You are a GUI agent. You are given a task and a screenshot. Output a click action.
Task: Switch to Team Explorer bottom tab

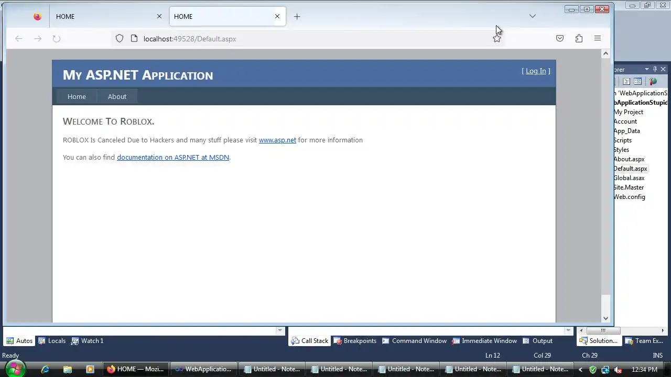pyautogui.click(x=644, y=341)
